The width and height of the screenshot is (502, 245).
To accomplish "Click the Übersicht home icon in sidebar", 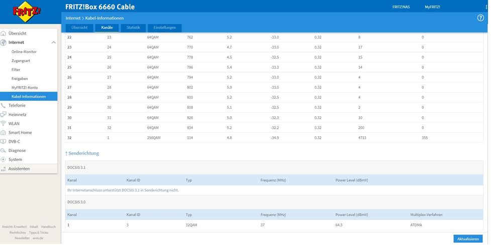I will tap(3, 34).
